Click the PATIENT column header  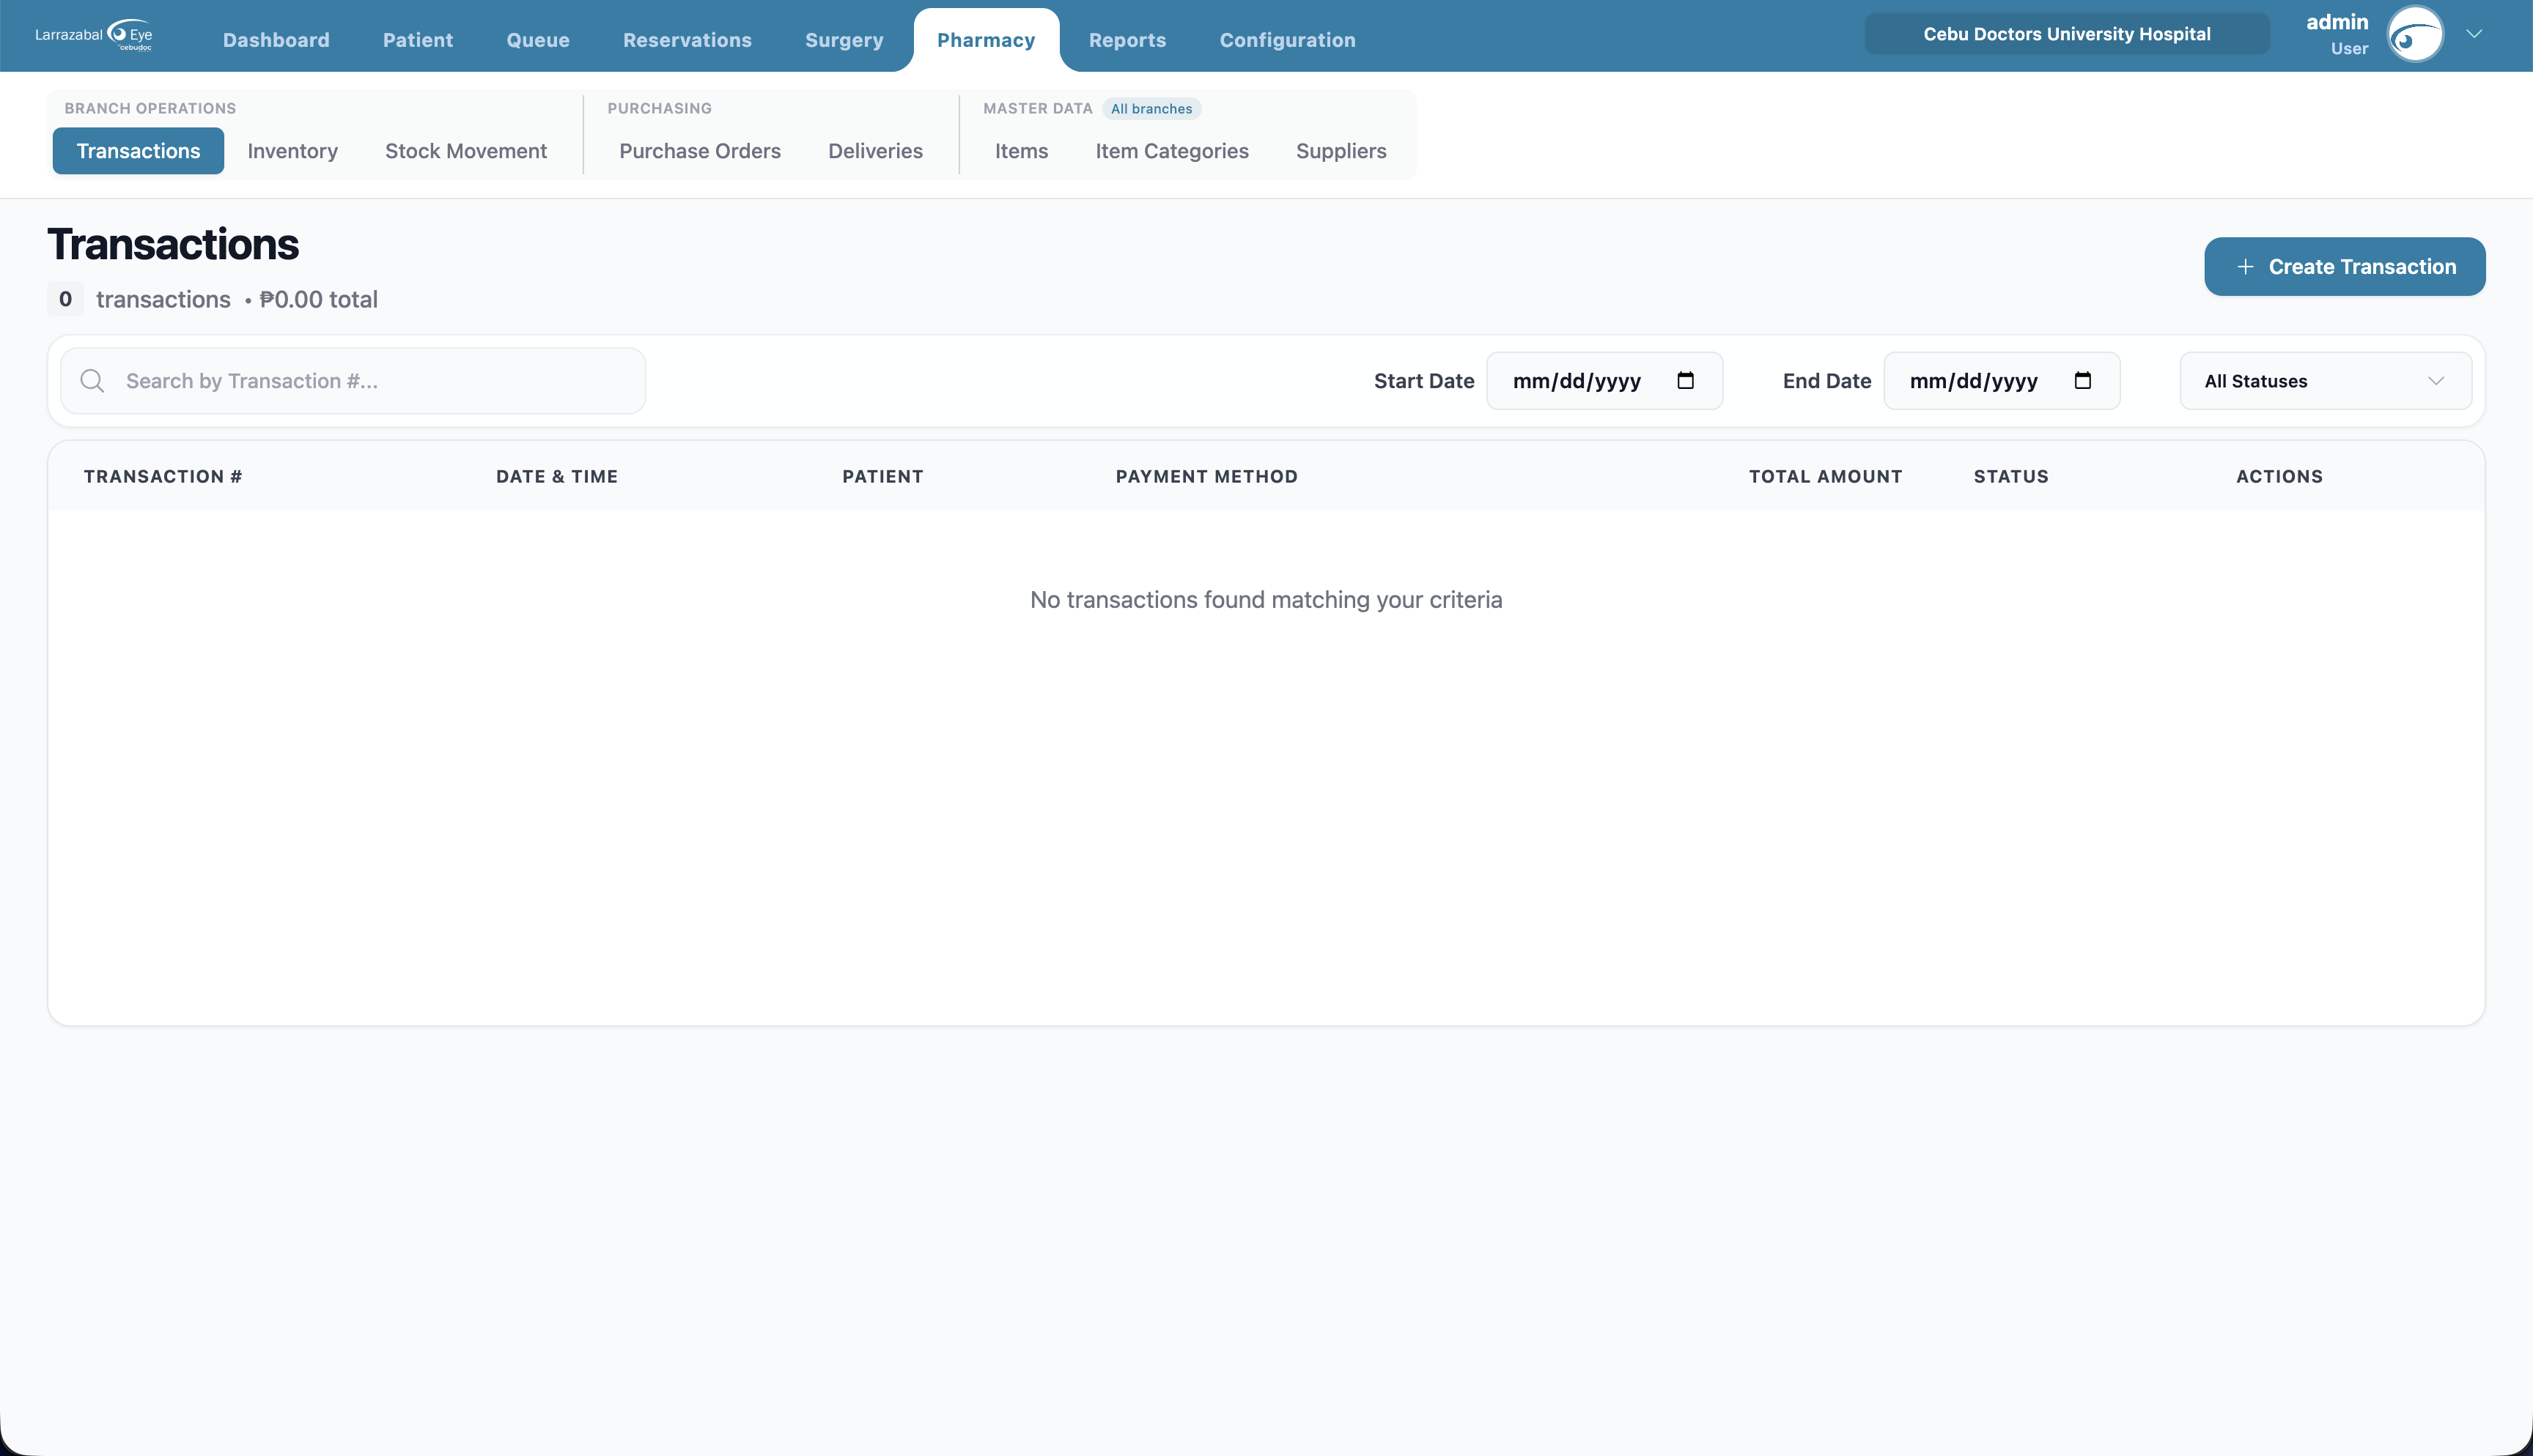click(882, 477)
